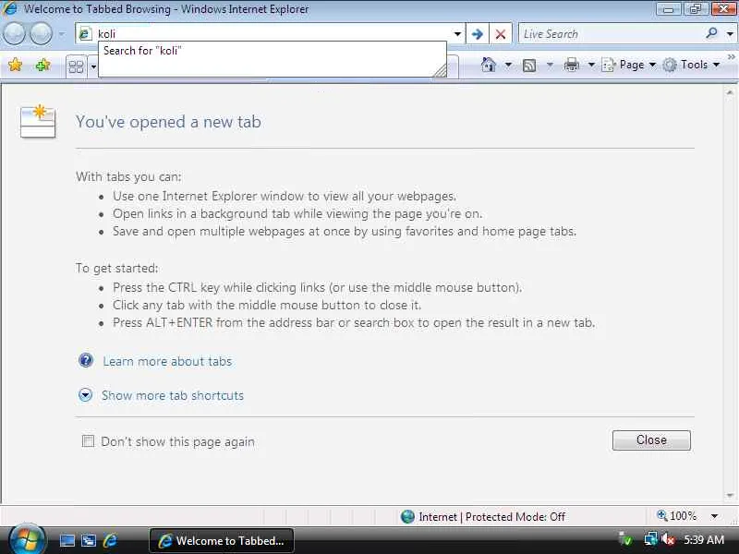Open the Tools menu
This screenshot has width=739, height=554.
pos(691,65)
